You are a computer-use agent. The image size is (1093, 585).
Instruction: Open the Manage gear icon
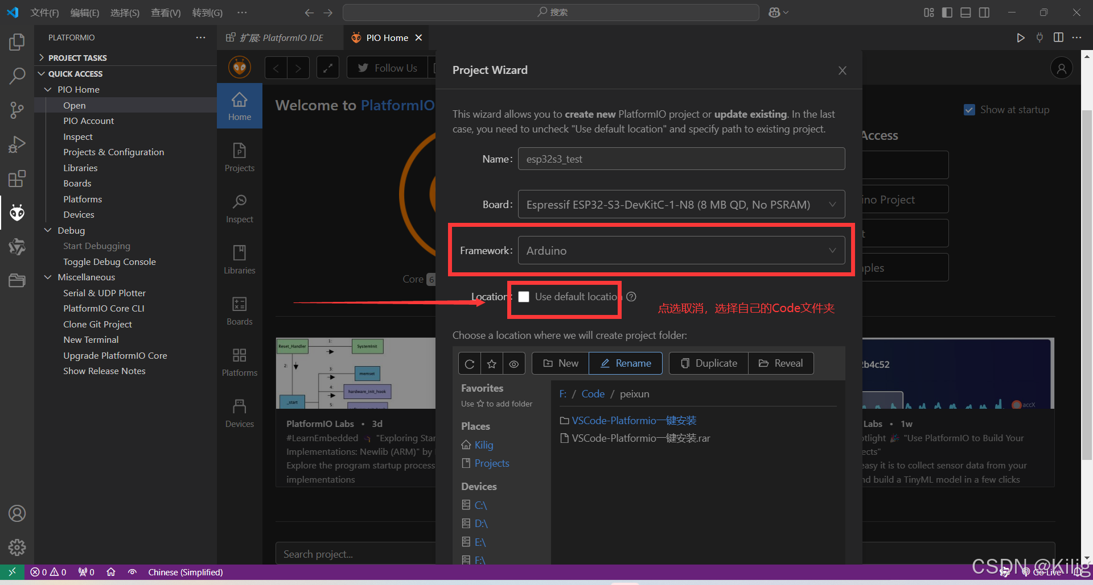click(17, 547)
